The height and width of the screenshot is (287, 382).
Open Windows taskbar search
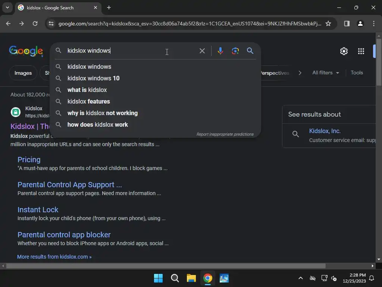point(175,278)
